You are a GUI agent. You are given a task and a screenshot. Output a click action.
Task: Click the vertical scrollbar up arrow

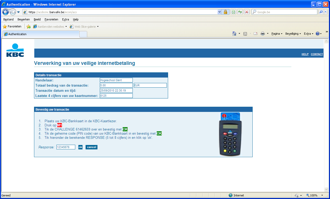click(326, 41)
